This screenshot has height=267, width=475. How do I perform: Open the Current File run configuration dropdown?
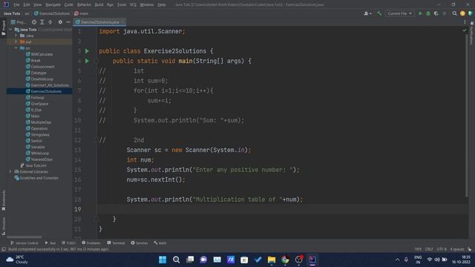coord(399,13)
